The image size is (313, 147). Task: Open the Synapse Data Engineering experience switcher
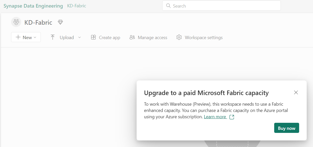pyautogui.click(x=33, y=6)
